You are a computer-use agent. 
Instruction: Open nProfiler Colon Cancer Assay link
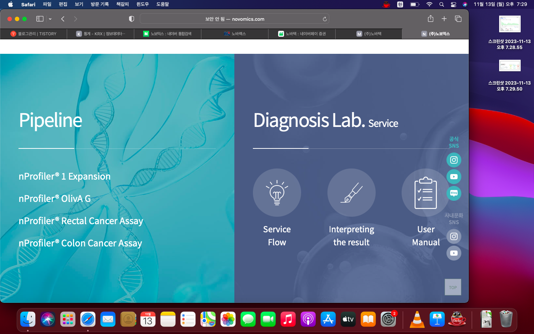pos(80,243)
